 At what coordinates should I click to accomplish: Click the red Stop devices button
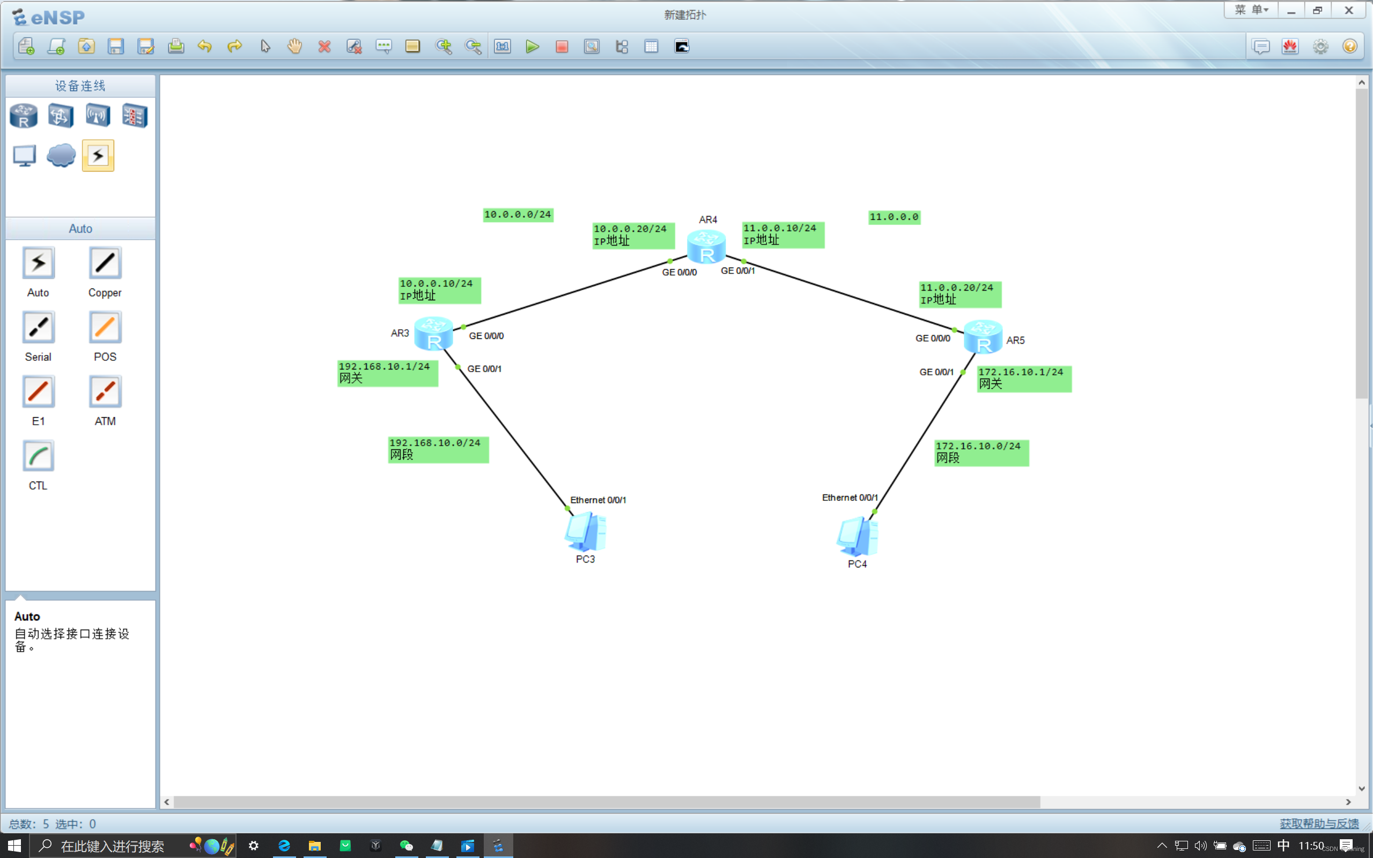pyautogui.click(x=562, y=47)
